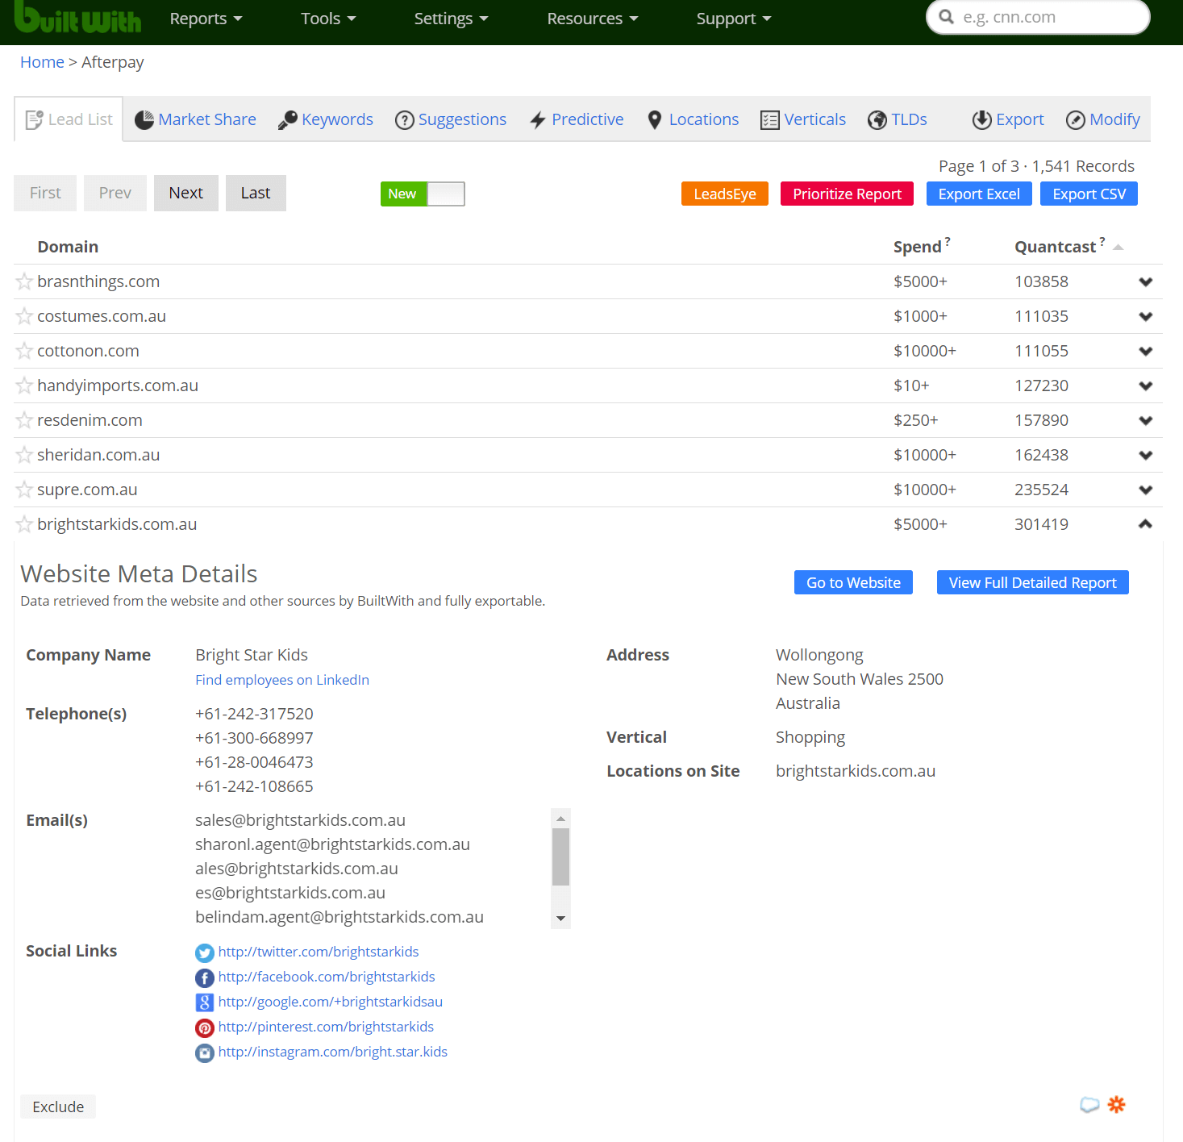Screen dimensions: 1183x1142
Task: Toggle the New switch
Action: [423, 194]
